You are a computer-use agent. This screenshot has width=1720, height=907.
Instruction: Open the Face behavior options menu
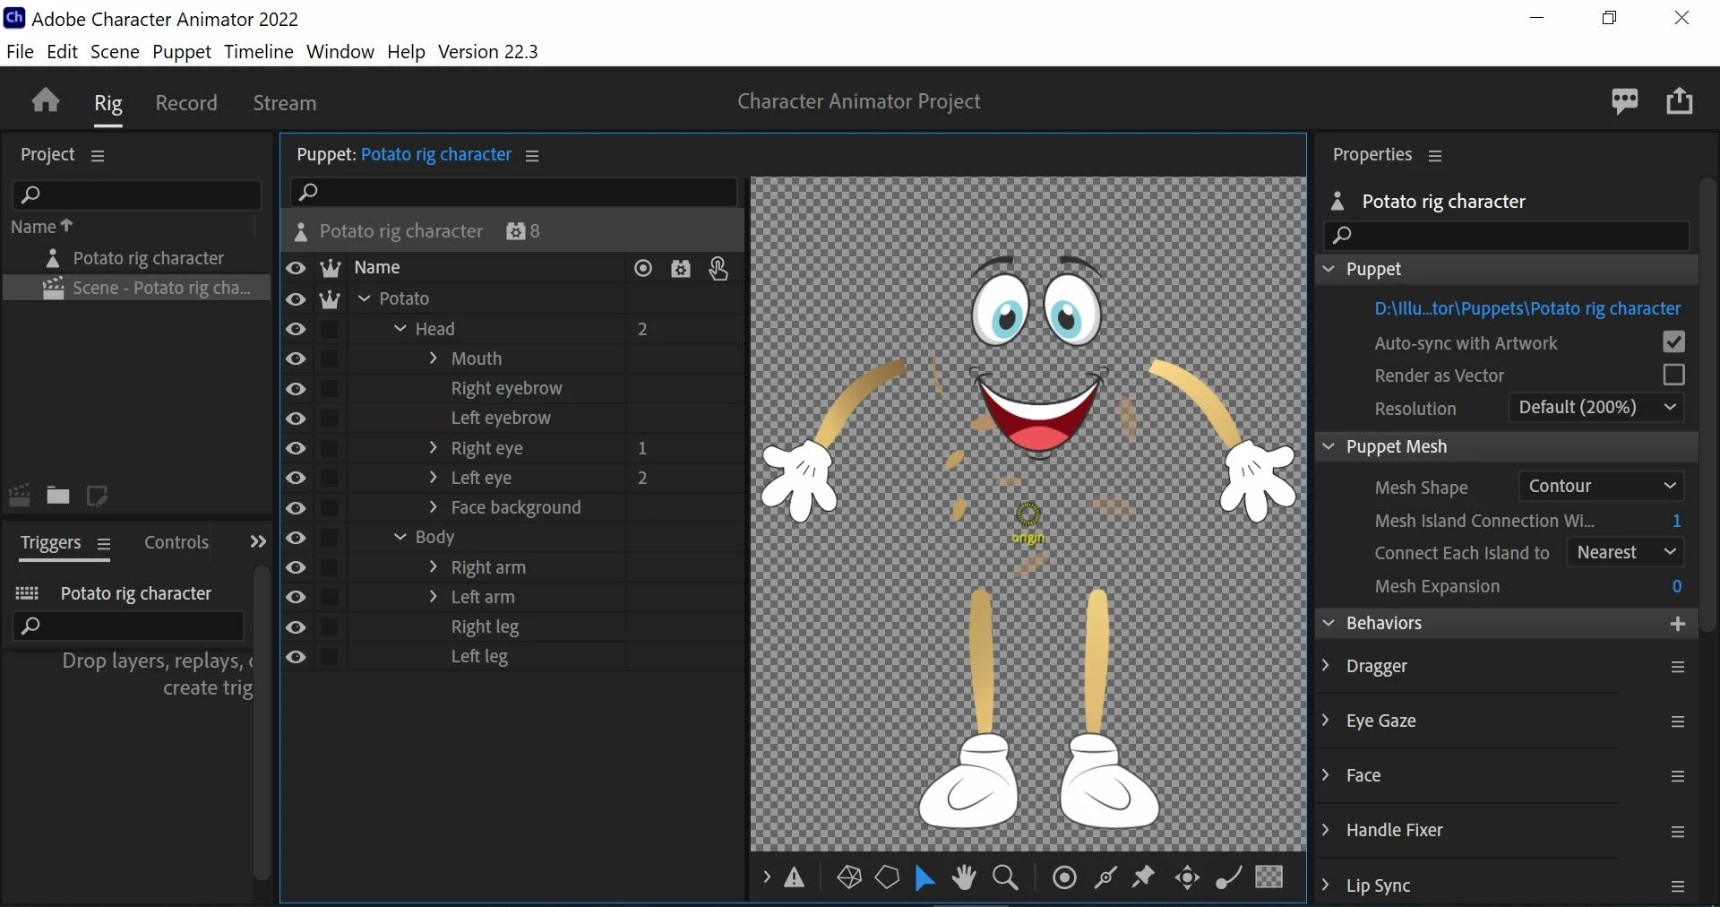coord(1678,776)
